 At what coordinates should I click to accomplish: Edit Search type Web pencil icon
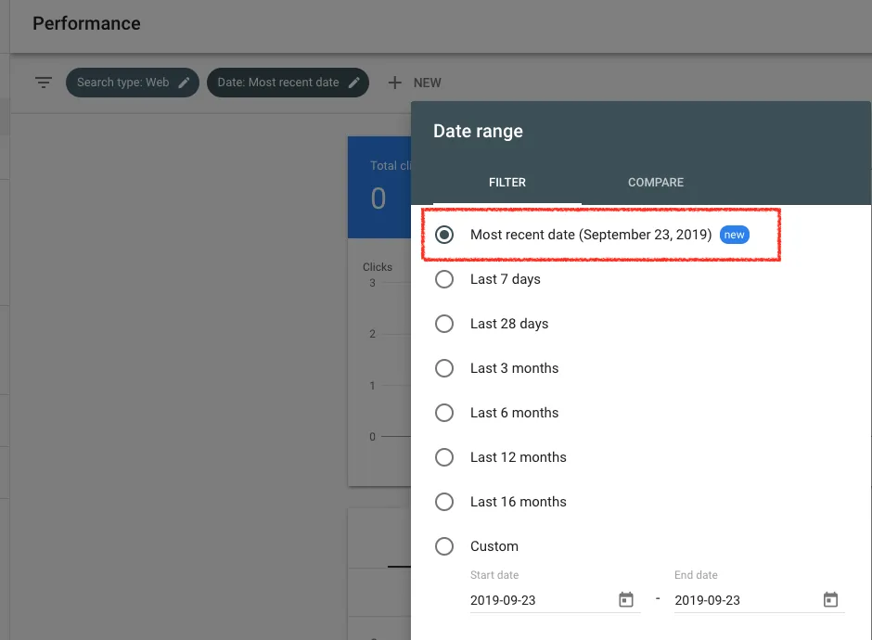184,83
